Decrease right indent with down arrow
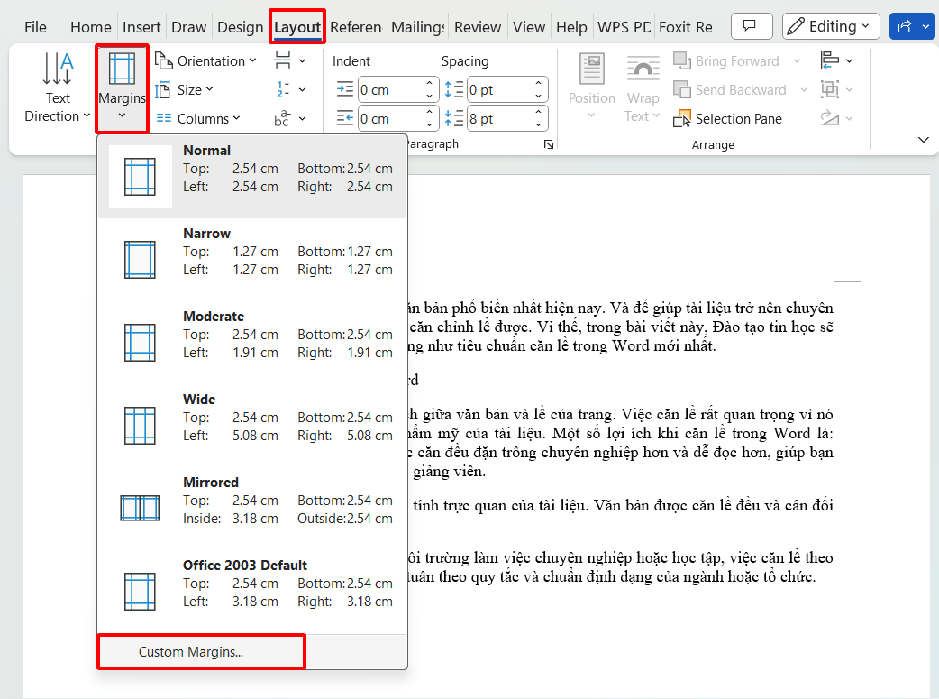 (429, 124)
